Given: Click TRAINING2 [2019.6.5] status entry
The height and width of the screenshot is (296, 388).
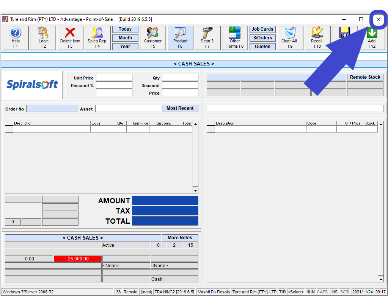Looking at the screenshot, I should coord(174,292).
